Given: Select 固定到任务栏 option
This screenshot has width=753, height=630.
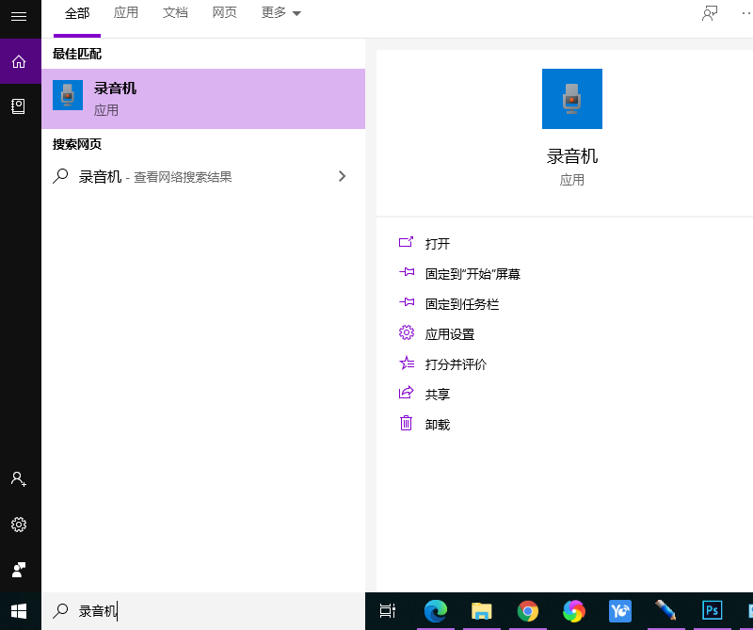Looking at the screenshot, I should [x=461, y=304].
